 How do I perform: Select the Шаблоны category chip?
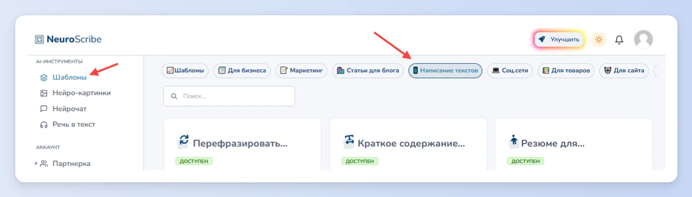pos(185,71)
